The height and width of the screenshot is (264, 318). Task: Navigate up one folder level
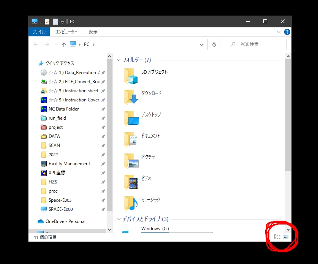[x=63, y=44]
